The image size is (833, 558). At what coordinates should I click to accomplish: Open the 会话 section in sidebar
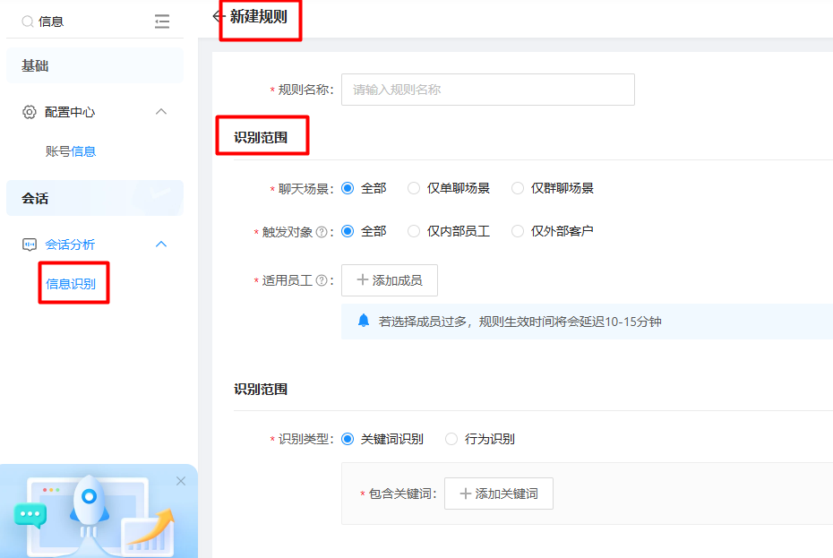(x=95, y=198)
